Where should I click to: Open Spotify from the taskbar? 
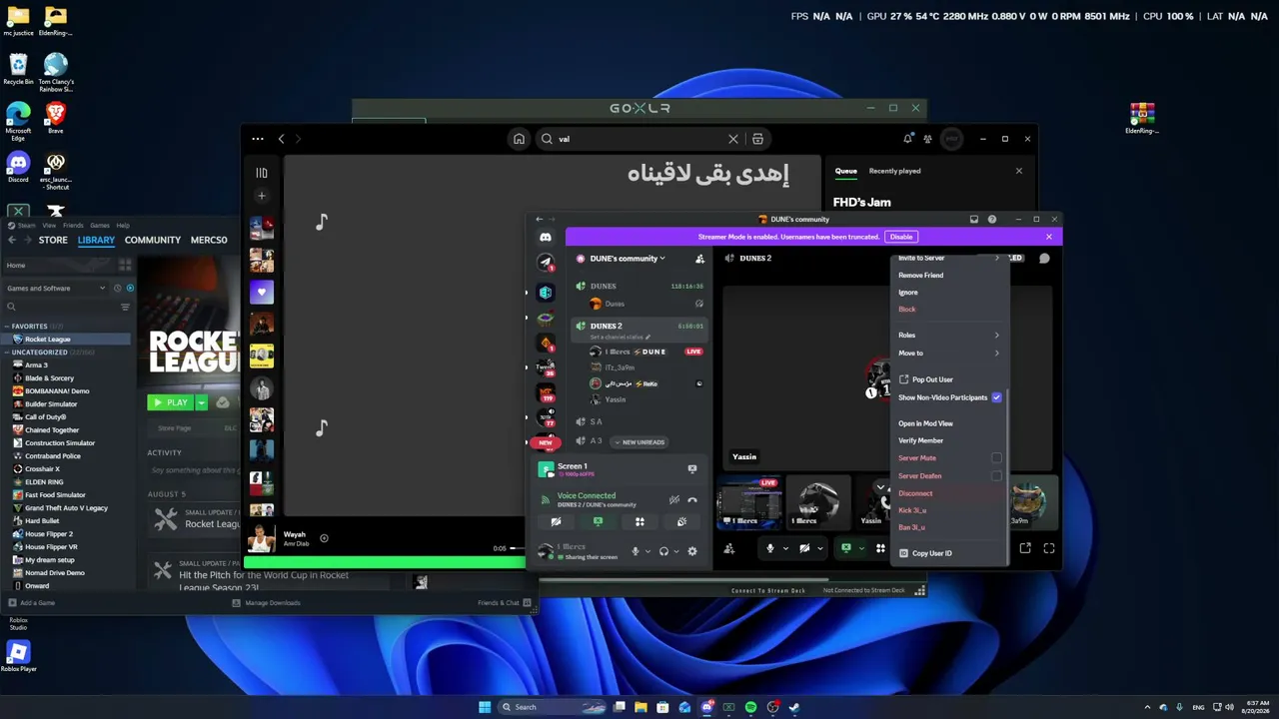point(750,707)
